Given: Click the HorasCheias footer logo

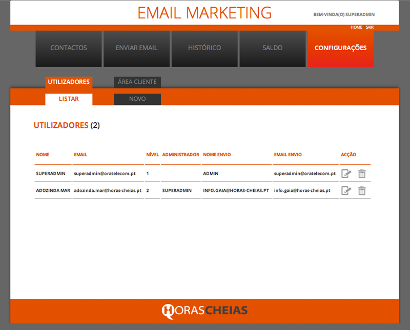Looking at the screenshot, I should click(204, 311).
